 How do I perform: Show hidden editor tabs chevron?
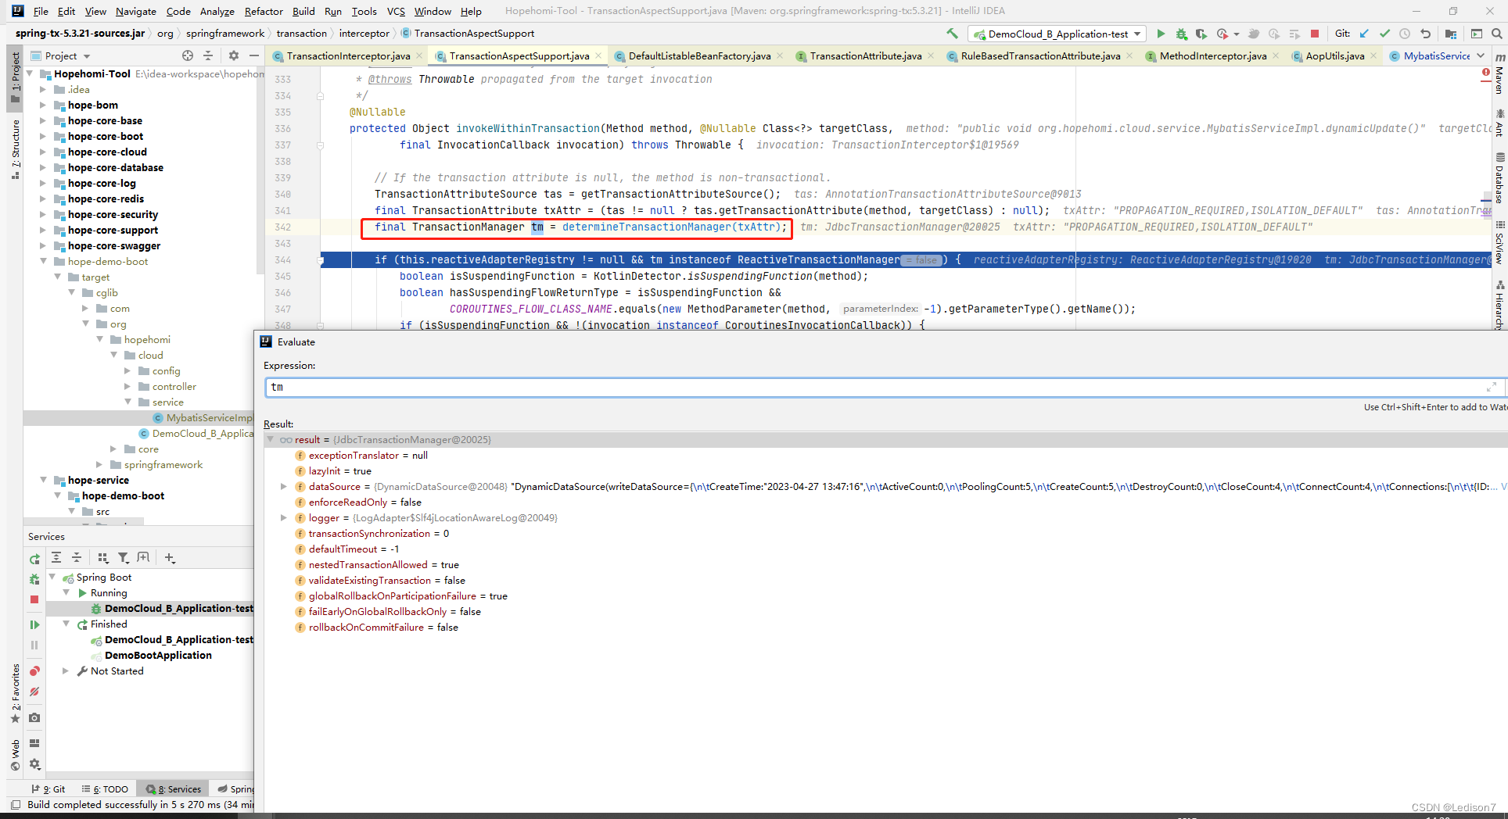coord(1481,55)
